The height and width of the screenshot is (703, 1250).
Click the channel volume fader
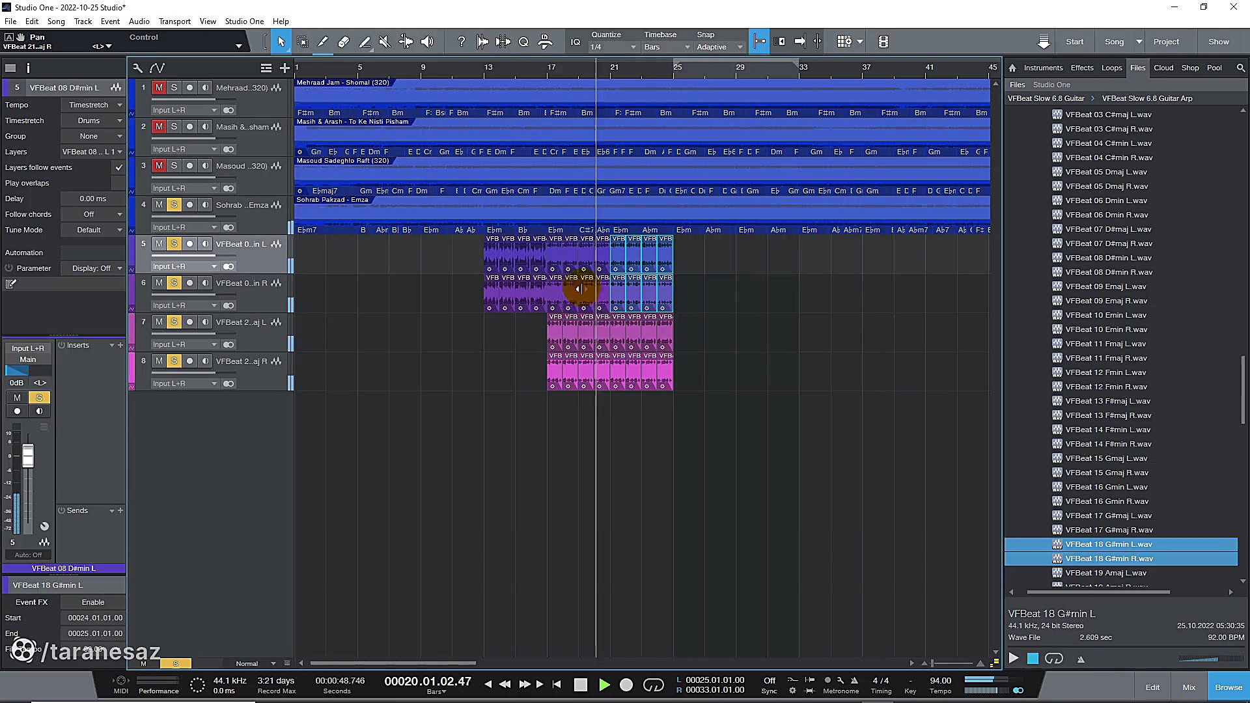point(28,456)
